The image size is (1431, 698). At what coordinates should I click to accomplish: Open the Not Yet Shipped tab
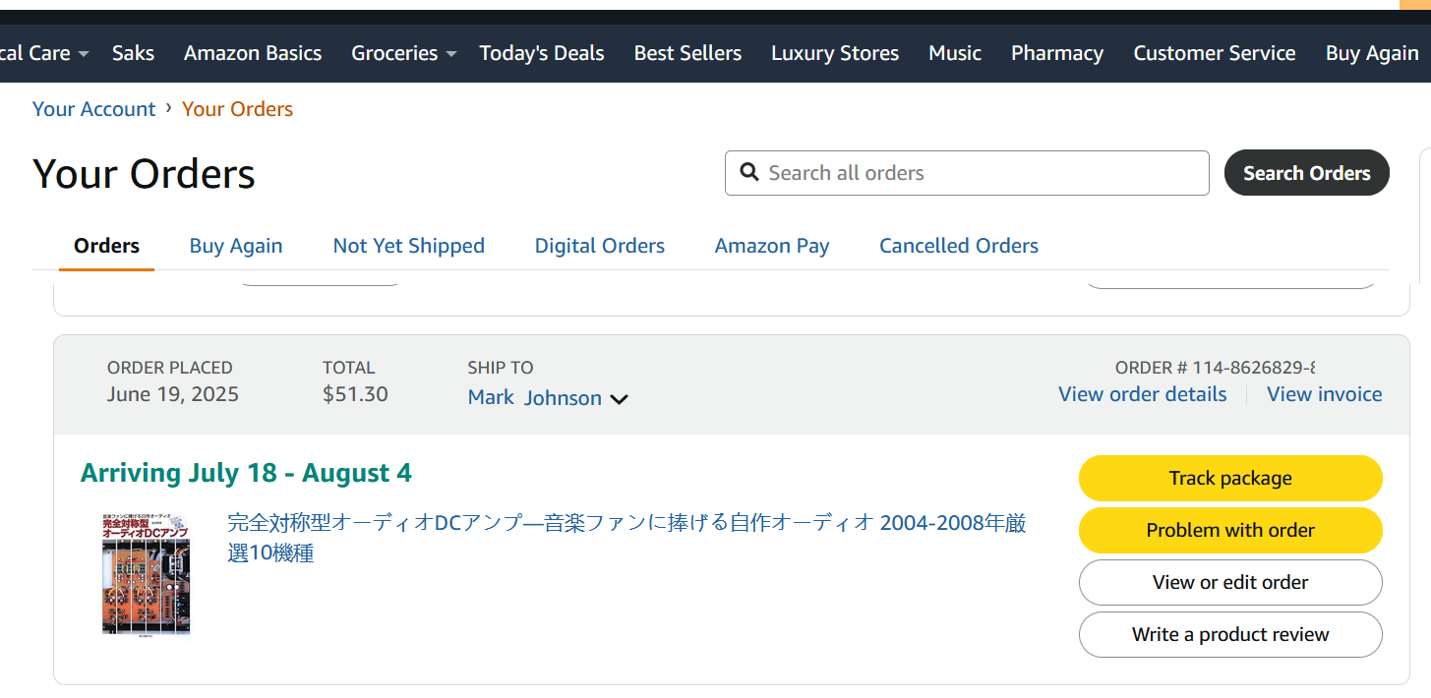[x=409, y=246]
